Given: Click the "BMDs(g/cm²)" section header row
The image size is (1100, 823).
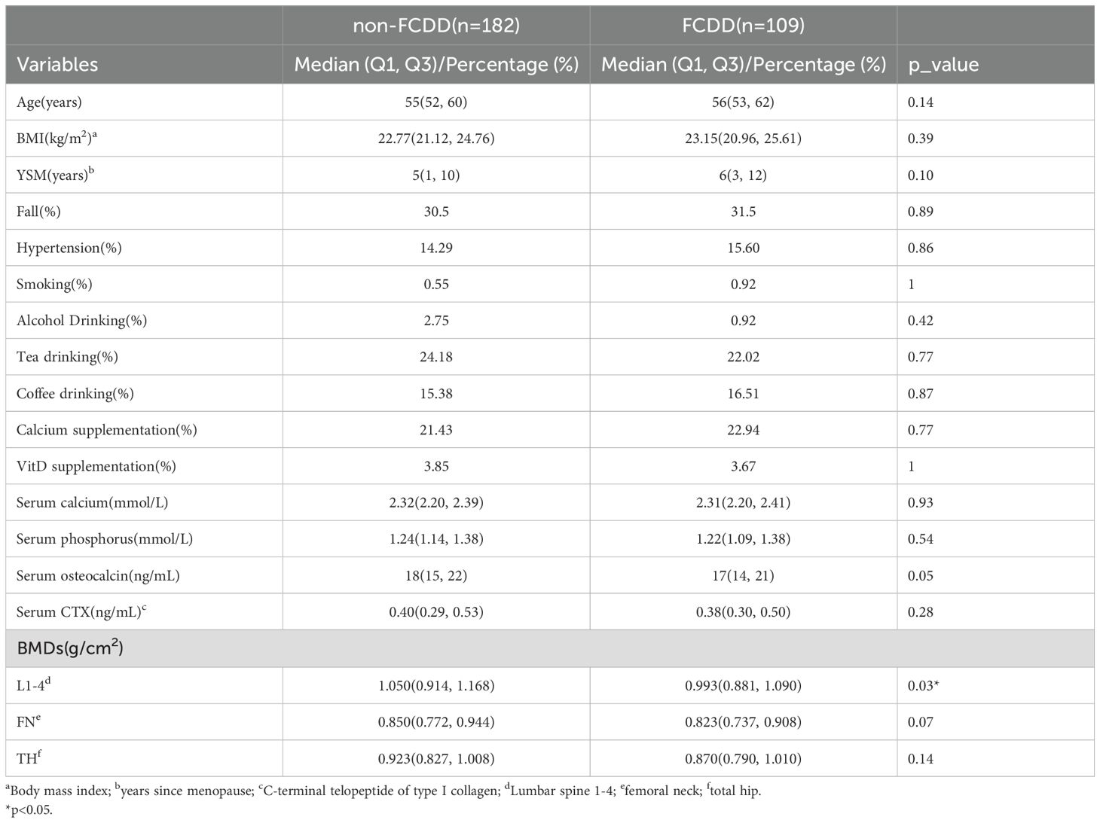Looking at the screenshot, I should pos(70,648).
